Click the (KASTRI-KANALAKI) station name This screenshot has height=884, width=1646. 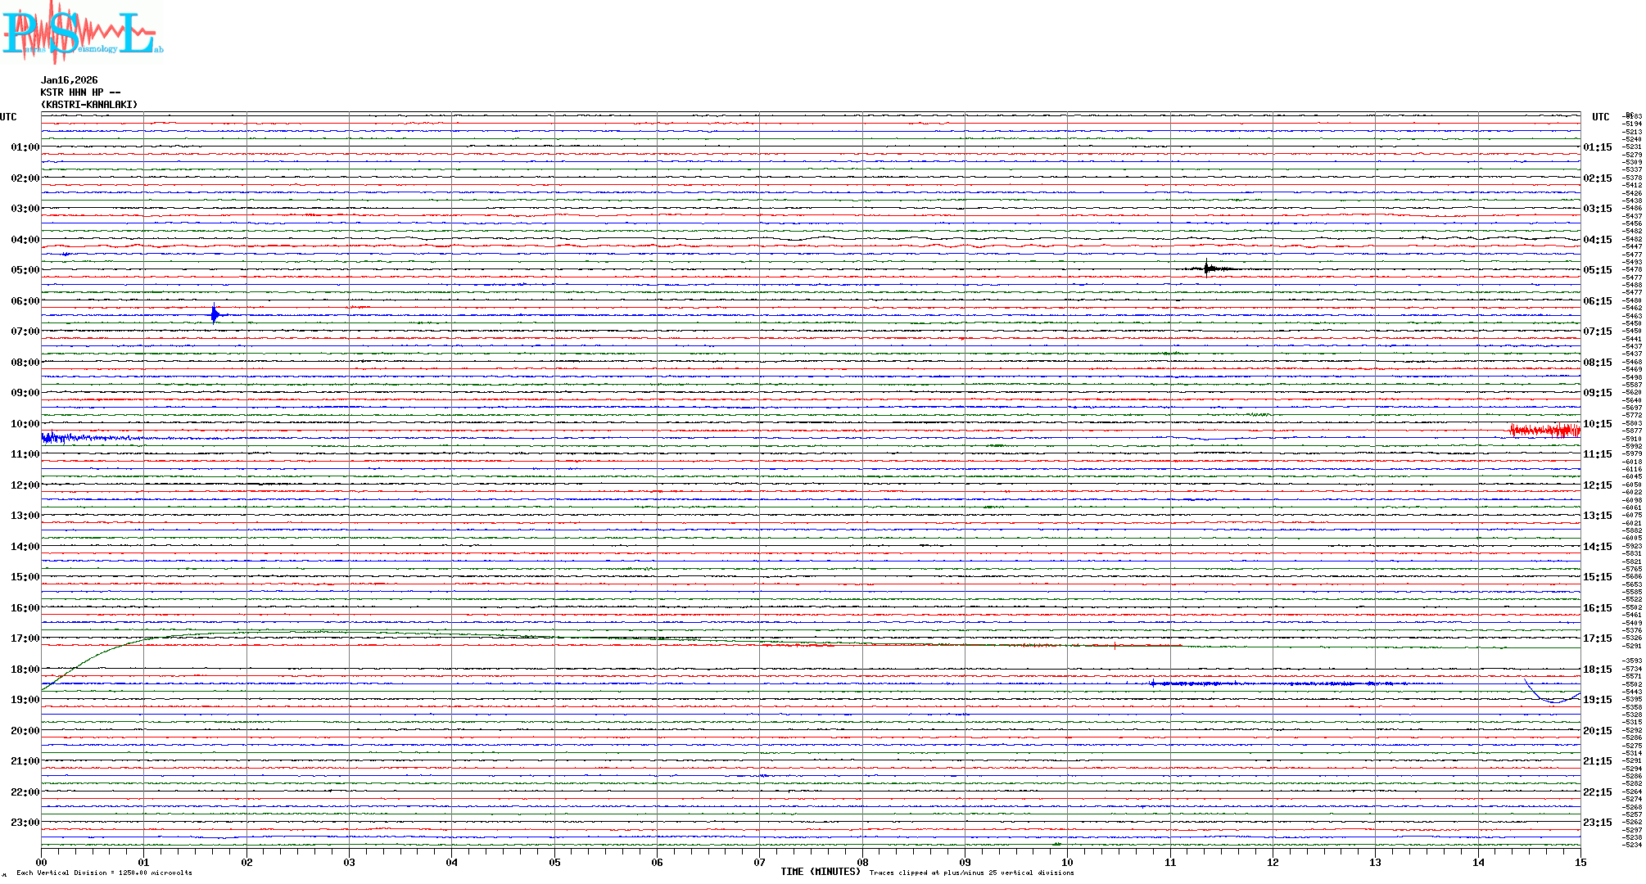click(x=89, y=105)
